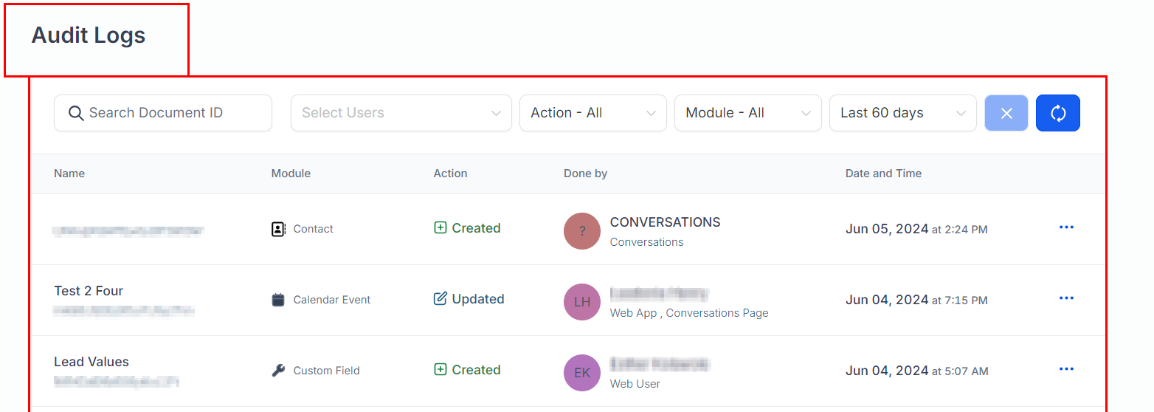The image size is (1154, 412).
Task: Click the blue refresh icon button
Action: pyautogui.click(x=1057, y=113)
